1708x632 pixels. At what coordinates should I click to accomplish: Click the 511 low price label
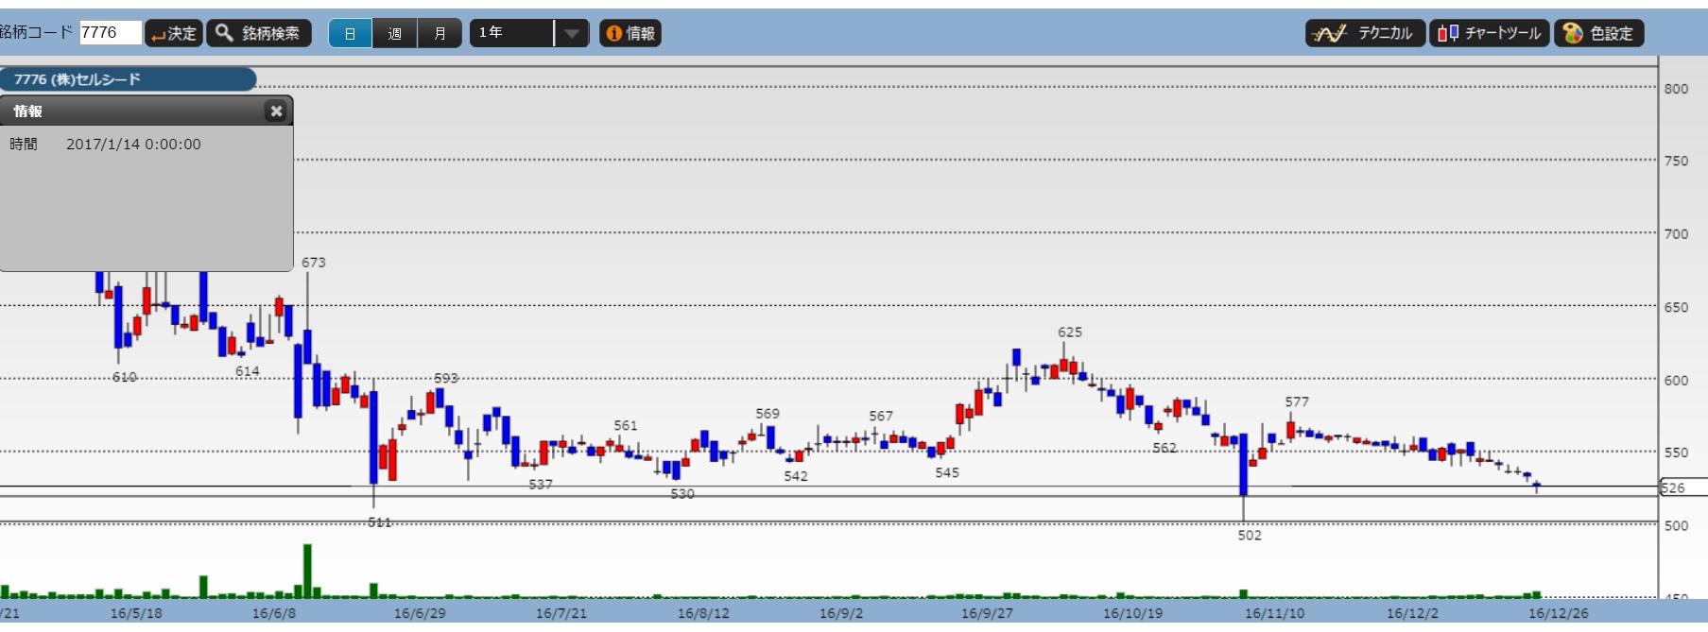click(x=379, y=522)
